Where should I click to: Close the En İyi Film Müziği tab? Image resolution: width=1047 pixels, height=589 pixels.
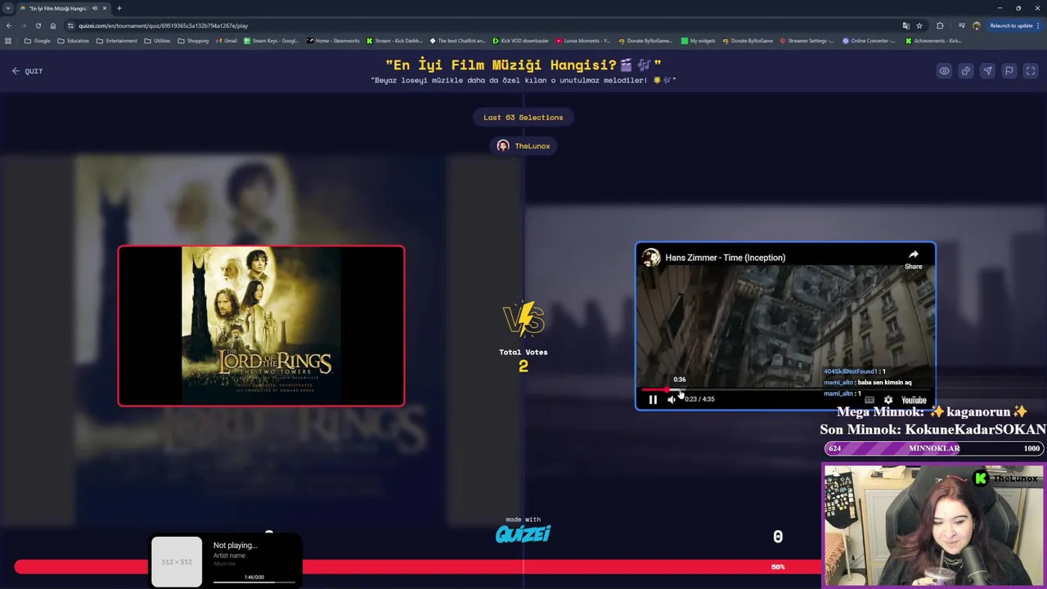[105, 8]
